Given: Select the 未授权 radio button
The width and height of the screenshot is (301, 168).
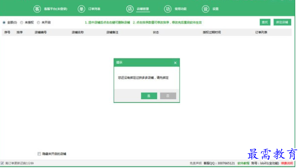Looking at the screenshot, I should [22, 22].
